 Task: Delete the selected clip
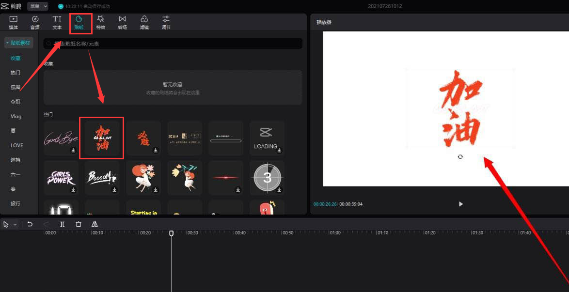pyautogui.click(x=79, y=224)
